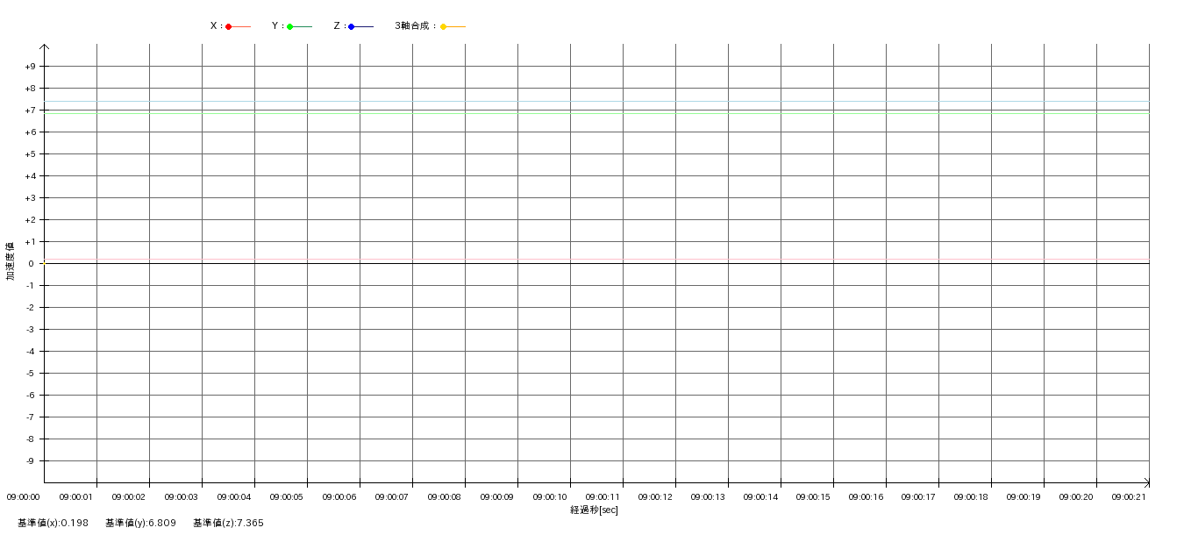Select the 09:00:21 time tick label

coord(1129,497)
